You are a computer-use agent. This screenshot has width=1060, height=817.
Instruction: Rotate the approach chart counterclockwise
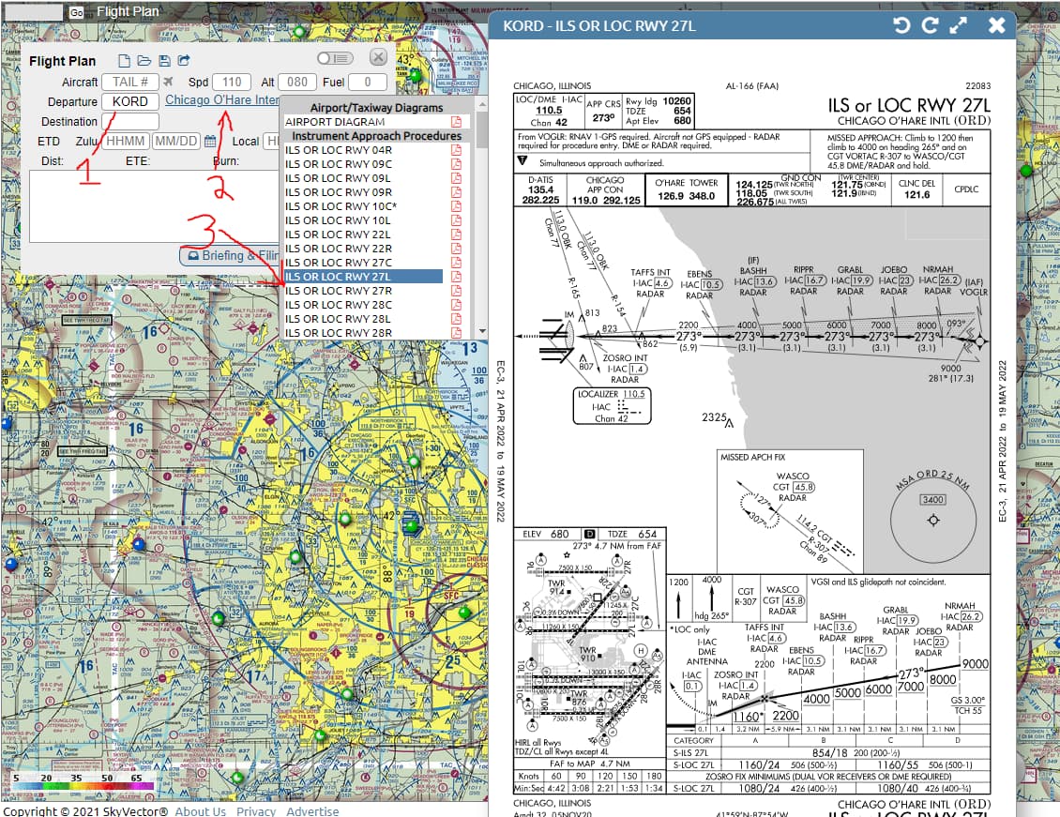[x=901, y=25]
